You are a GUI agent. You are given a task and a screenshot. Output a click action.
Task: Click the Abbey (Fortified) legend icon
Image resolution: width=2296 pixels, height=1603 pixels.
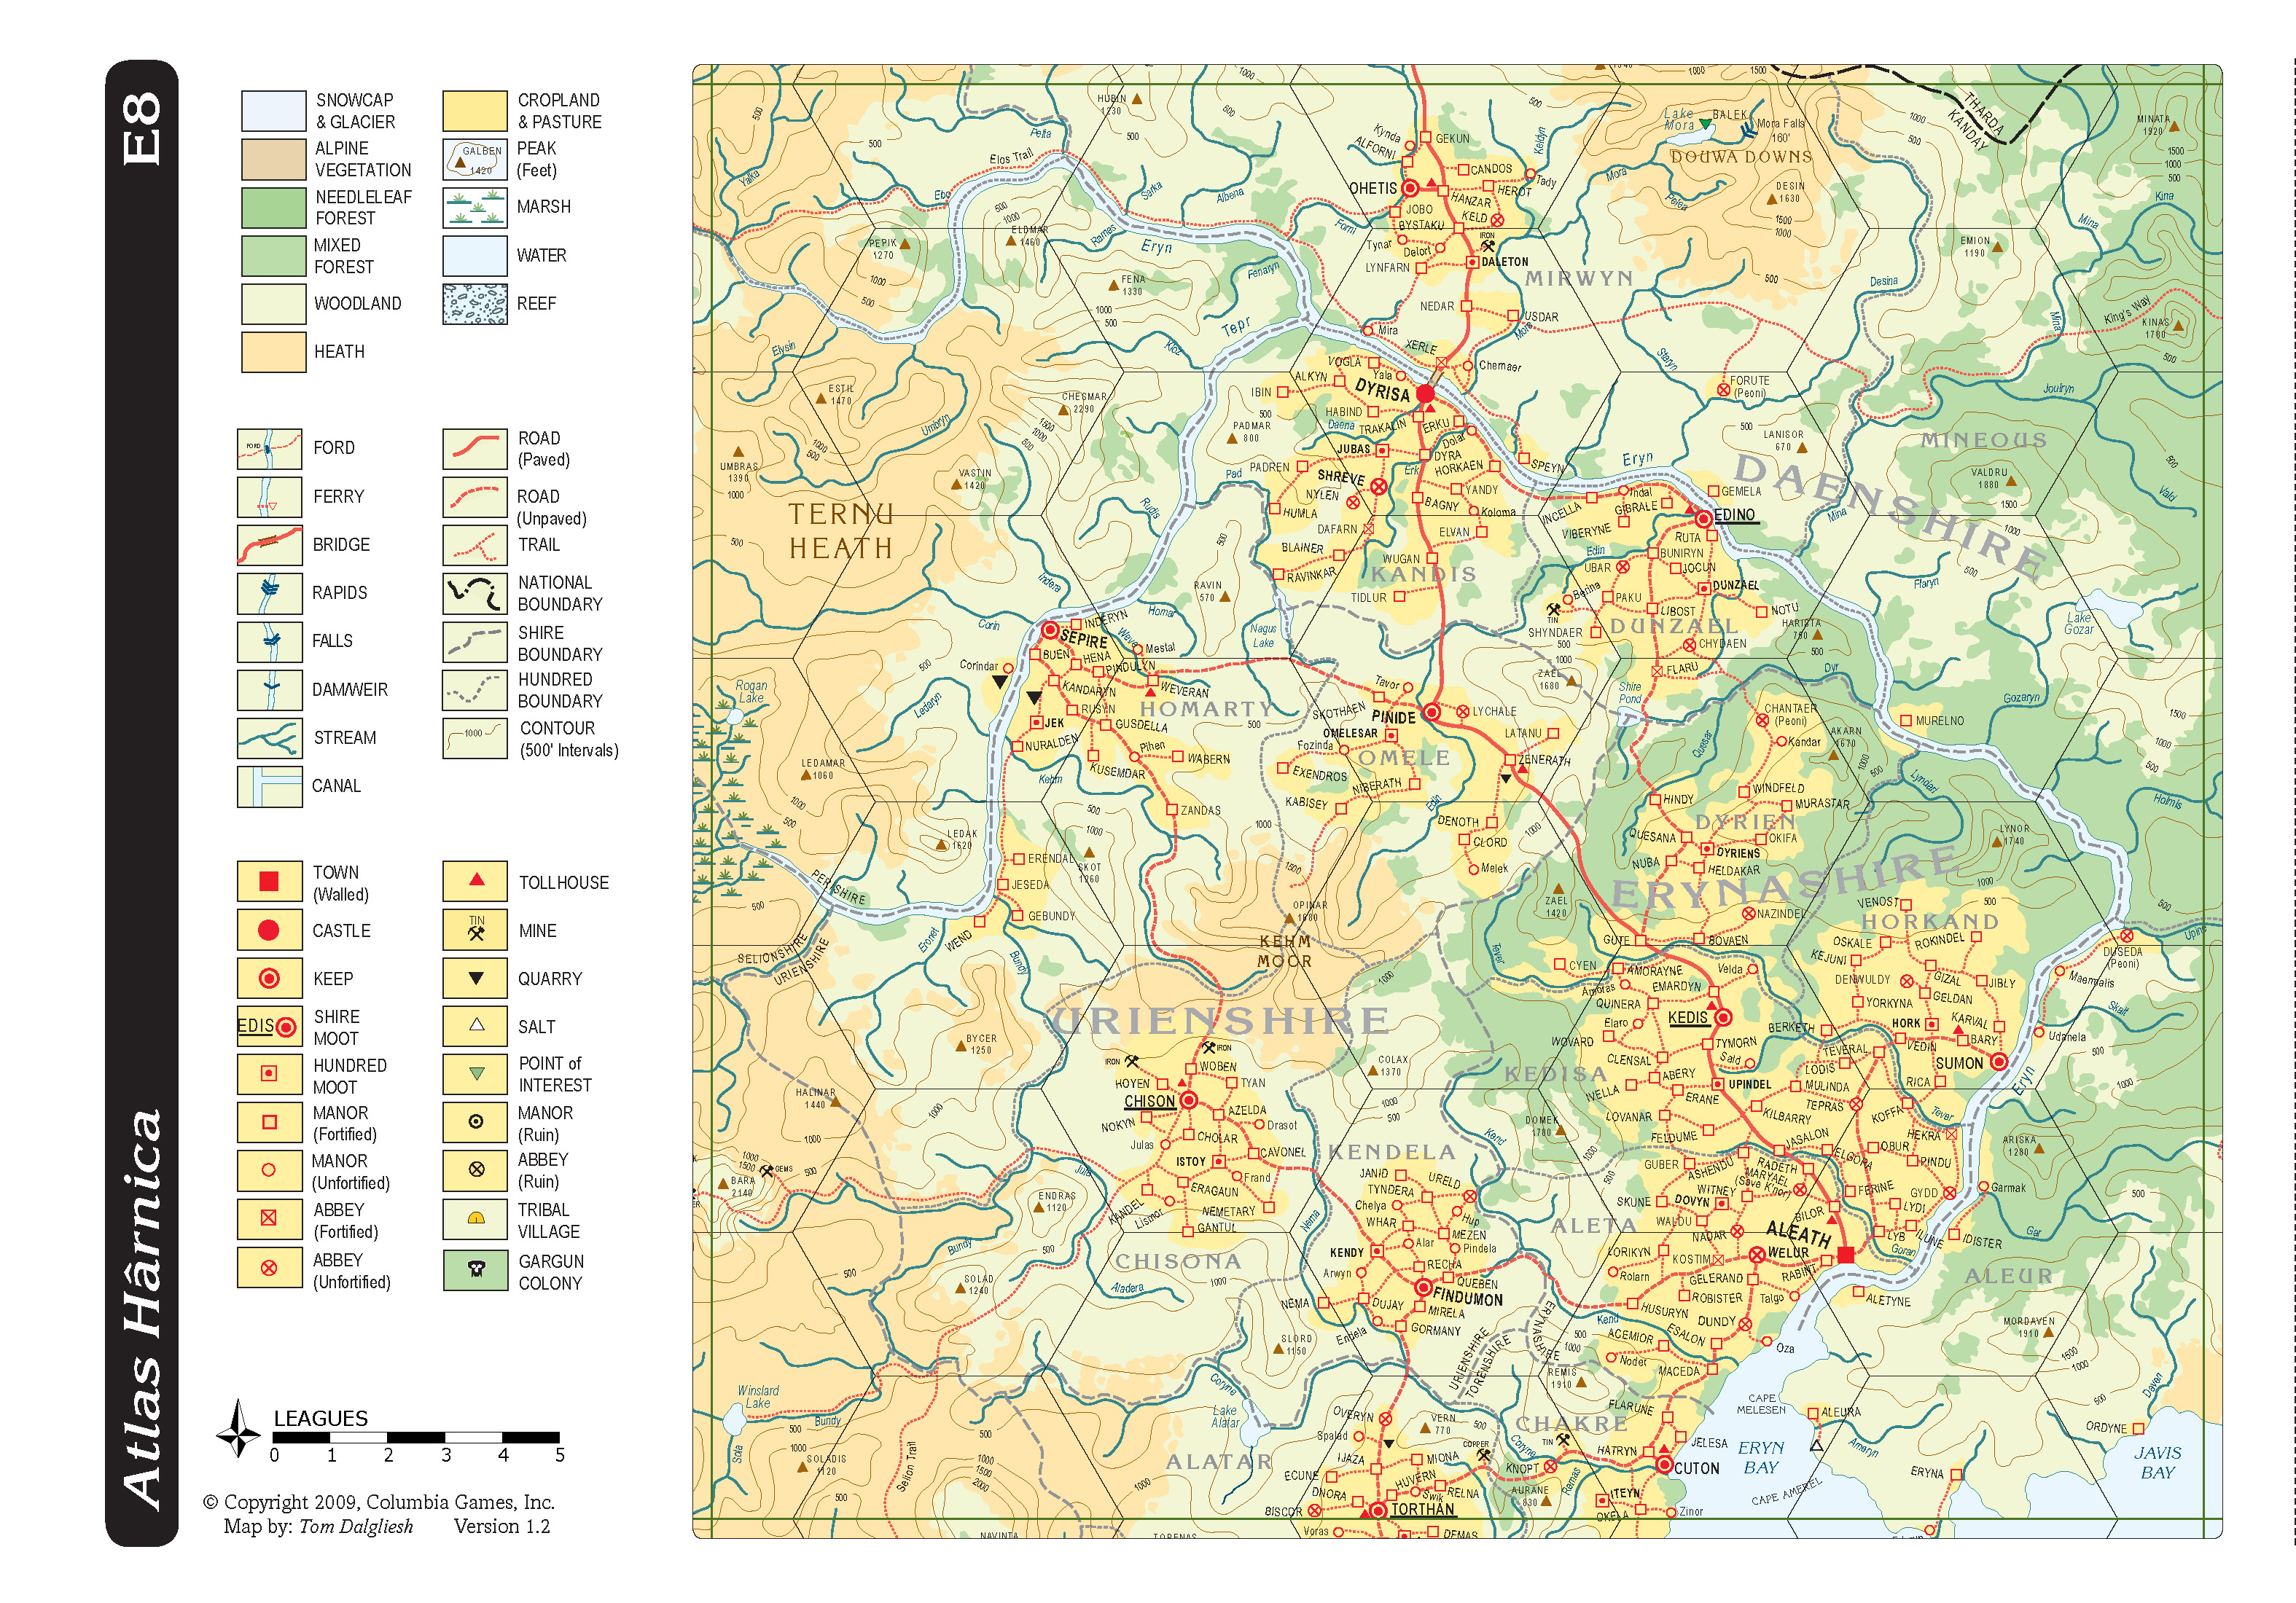pos(269,1218)
